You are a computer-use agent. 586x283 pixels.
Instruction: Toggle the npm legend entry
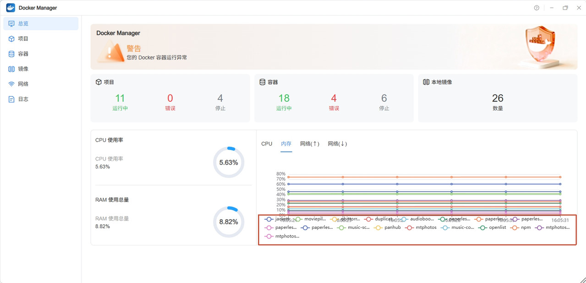tap(520, 228)
